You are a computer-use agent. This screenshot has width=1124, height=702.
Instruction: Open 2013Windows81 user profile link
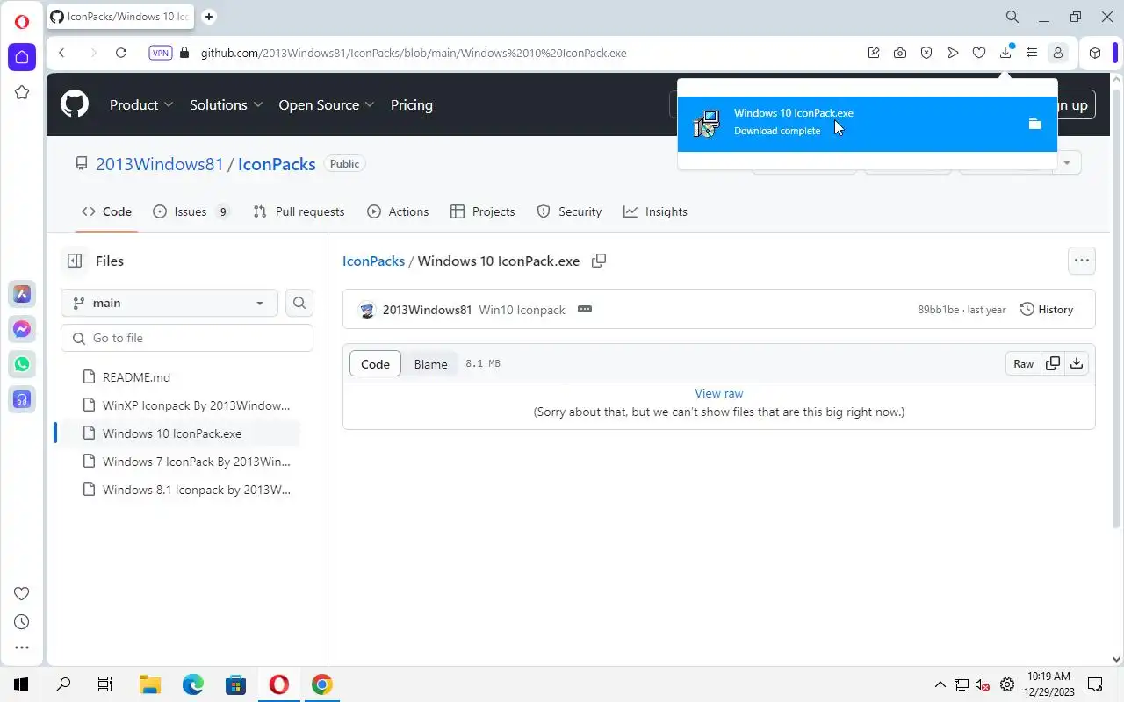click(x=159, y=164)
